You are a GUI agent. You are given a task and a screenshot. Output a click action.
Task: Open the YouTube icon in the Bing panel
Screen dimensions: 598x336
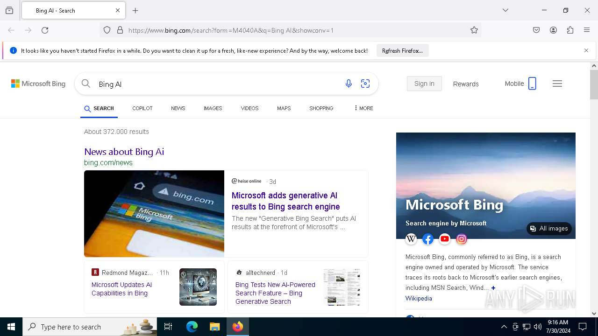pyautogui.click(x=445, y=239)
